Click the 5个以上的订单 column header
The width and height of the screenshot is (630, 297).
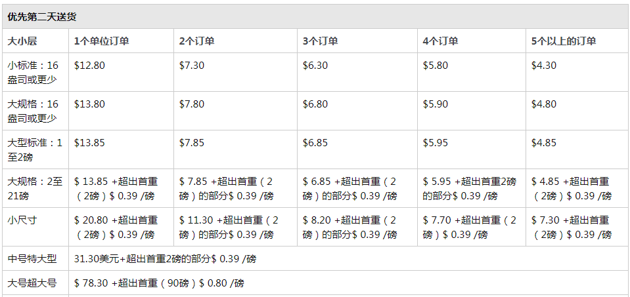tap(563, 41)
